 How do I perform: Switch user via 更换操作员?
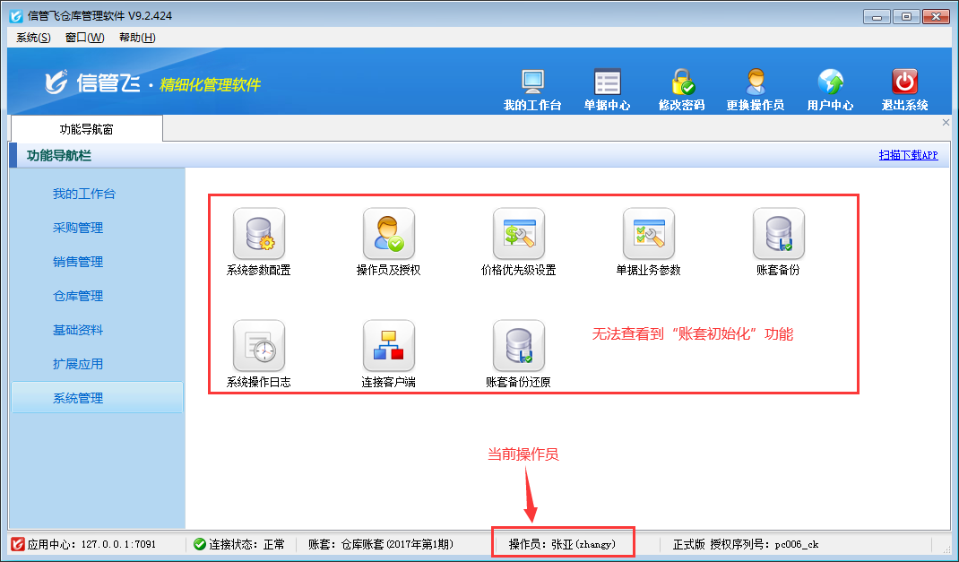pos(755,82)
